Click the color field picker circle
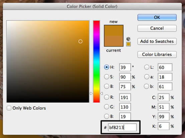Image resolution: width=185 pixels, height=138 pixels. click(x=80, y=41)
